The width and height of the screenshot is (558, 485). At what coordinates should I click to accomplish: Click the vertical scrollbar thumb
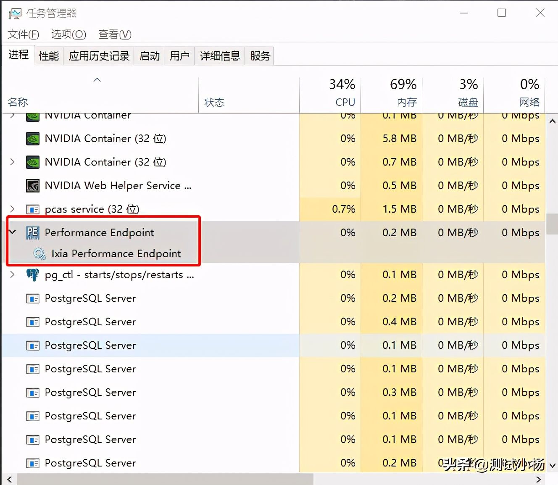(552, 224)
